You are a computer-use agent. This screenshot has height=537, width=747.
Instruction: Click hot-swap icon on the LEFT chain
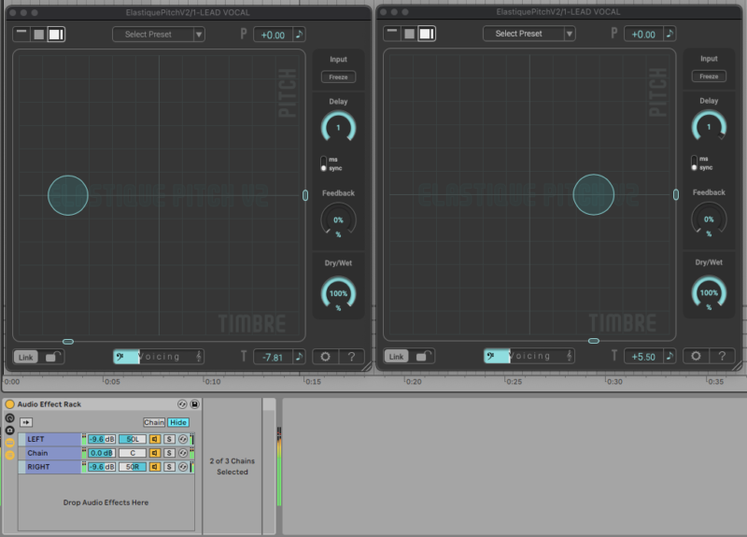point(183,439)
